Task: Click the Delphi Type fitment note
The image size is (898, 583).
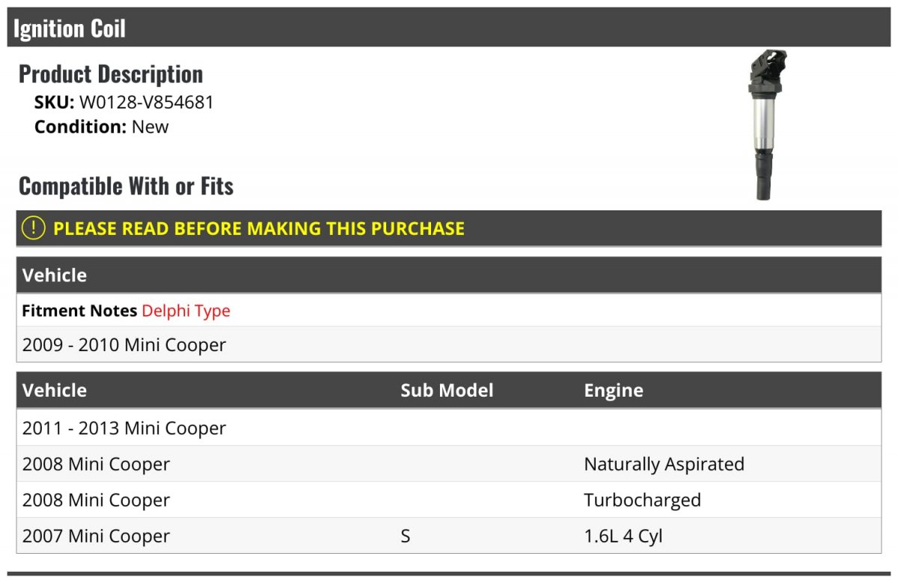Action: coord(186,311)
